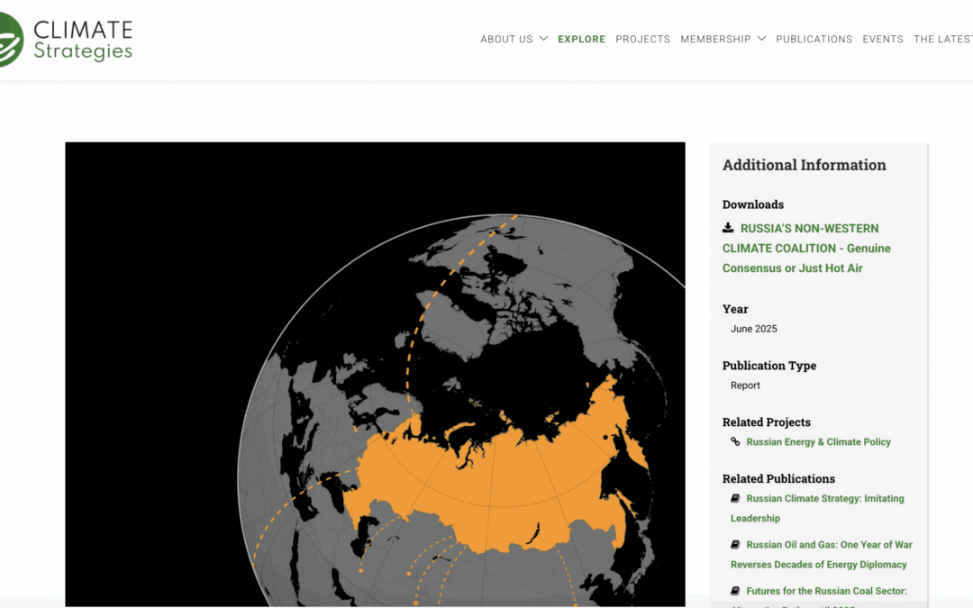Select Membership in the navigation bar

[x=715, y=39]
